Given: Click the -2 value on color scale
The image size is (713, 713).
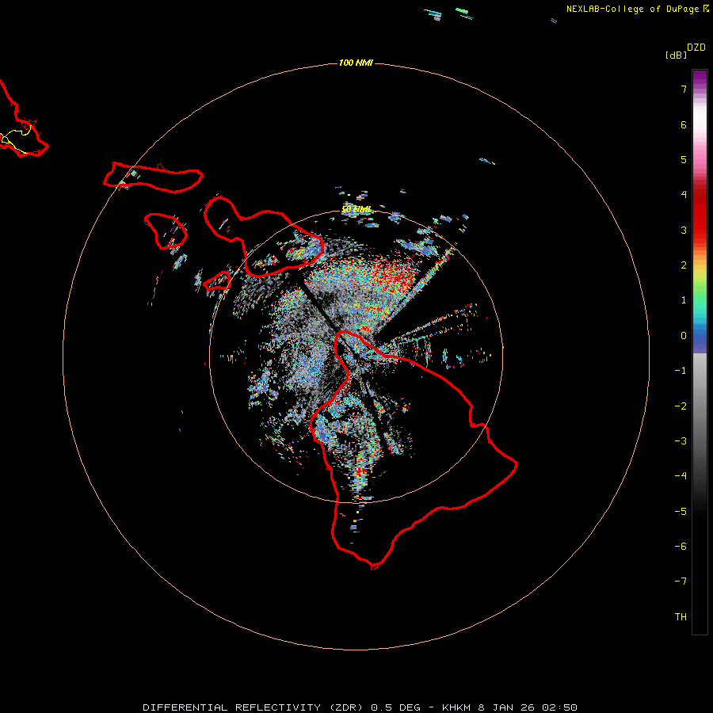Looking at the screenshot, I should click(681, 406).
